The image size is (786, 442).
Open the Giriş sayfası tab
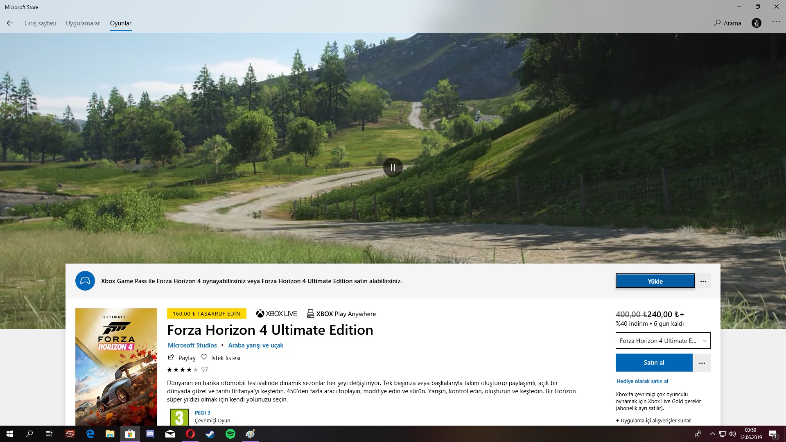40,23
